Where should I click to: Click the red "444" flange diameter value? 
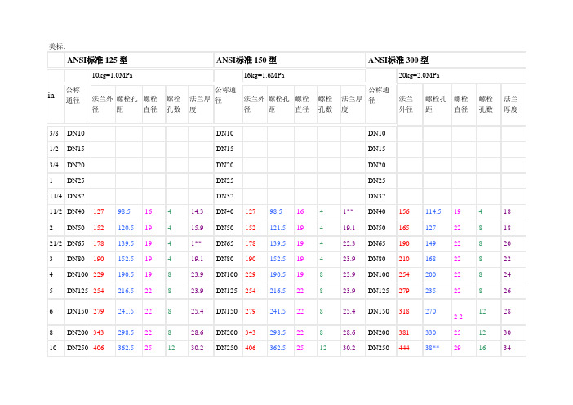coord(404,348)
